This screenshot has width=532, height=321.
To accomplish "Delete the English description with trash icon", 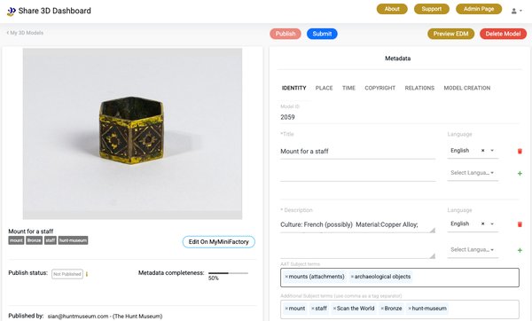I will pyautogui.click(x=520, y=224).
